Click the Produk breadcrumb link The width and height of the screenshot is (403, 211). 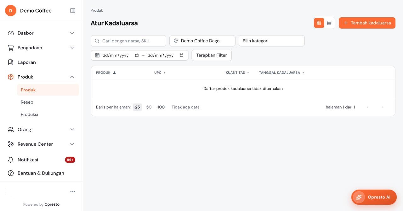97,10
